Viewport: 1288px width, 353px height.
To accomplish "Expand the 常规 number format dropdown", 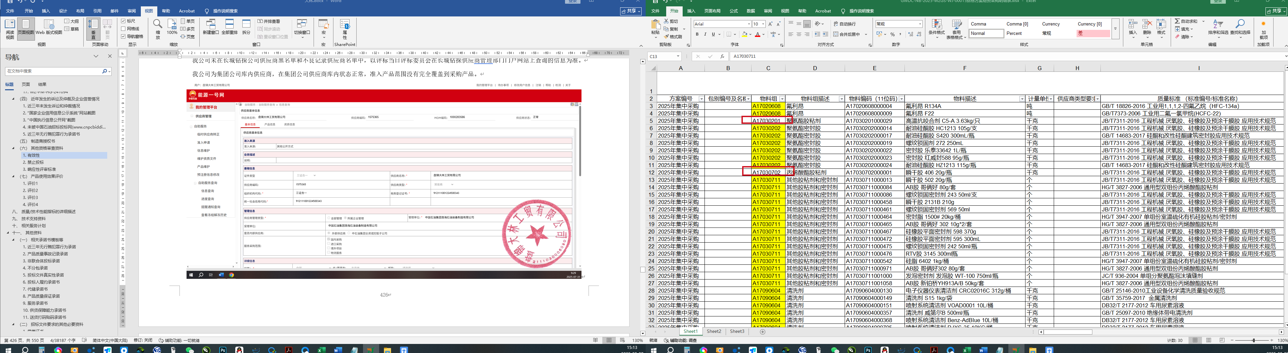I will (x=920, y=24).
